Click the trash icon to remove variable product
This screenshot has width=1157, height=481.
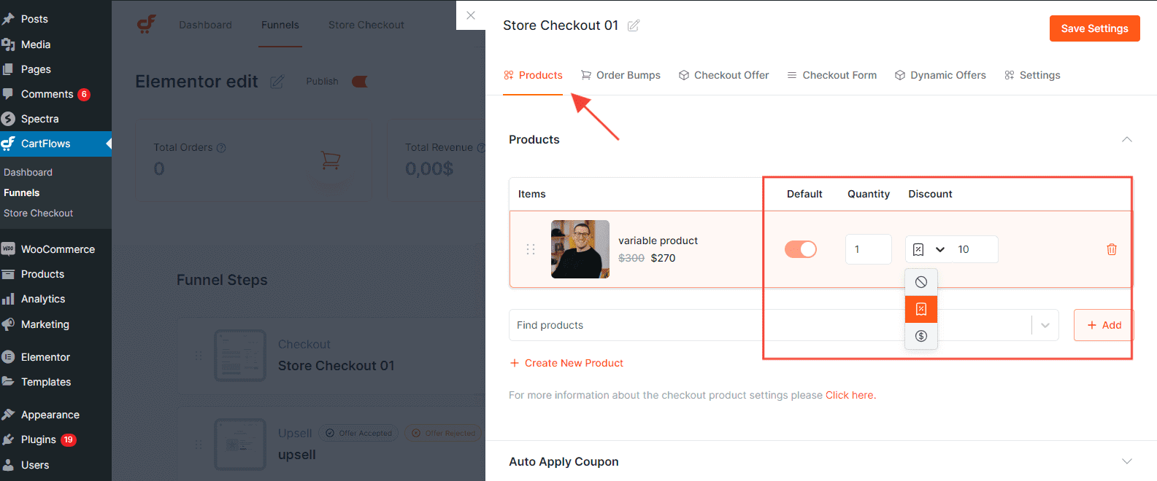click(1112, 249)
